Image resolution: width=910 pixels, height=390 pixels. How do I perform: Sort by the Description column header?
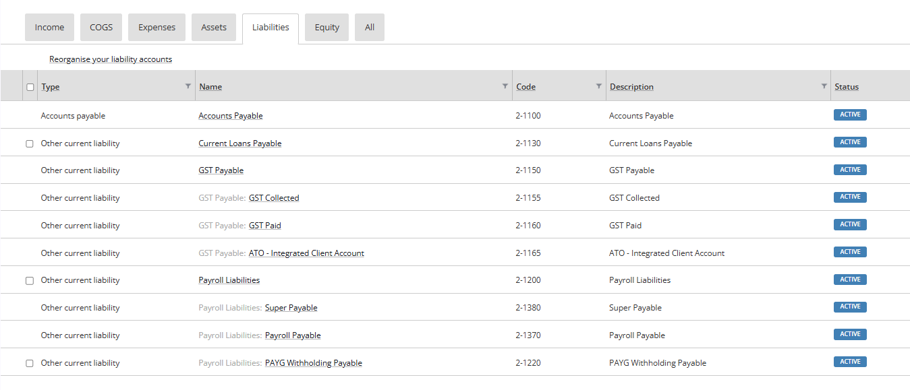(x=631, y=87)
